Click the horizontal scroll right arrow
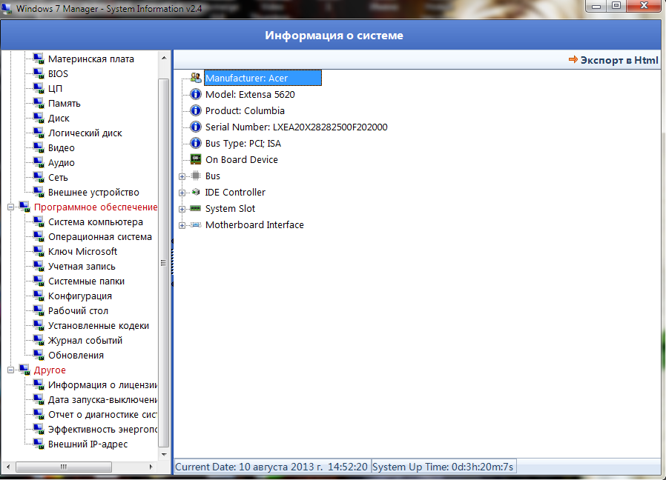 click(x=151, y=467)
